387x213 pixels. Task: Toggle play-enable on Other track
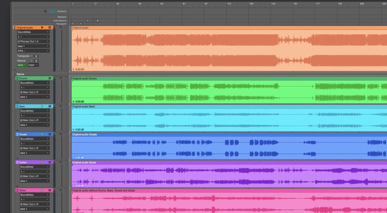pos(42,190)
